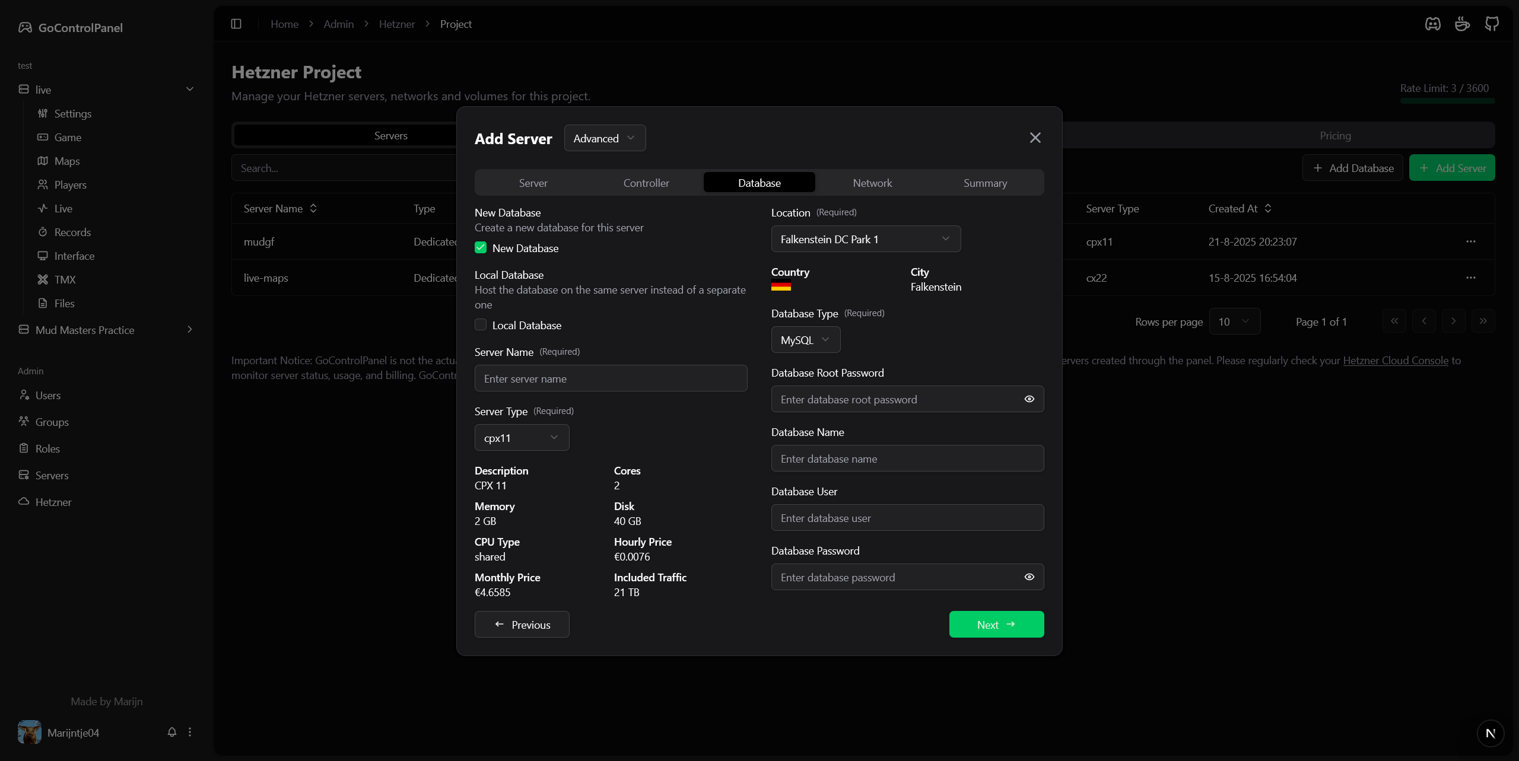Switch to the Network tab
Image resolution: width=1519 pixels, height=761 pixels.
tap(872, 183)
